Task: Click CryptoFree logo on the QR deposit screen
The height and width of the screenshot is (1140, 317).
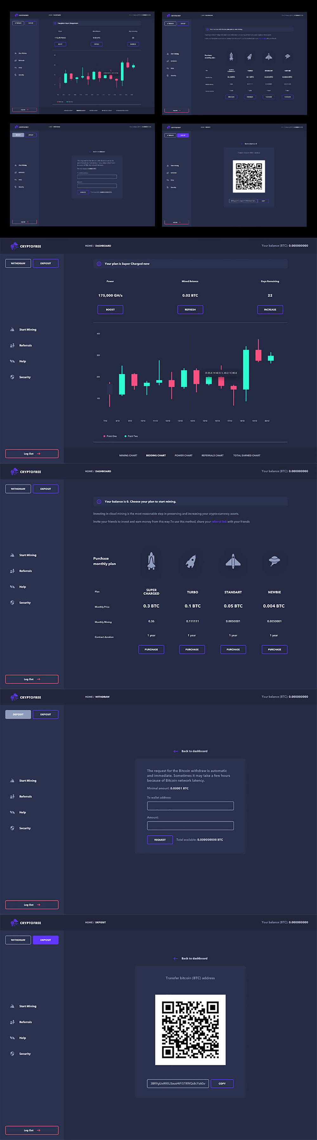Action: (26, 923)
